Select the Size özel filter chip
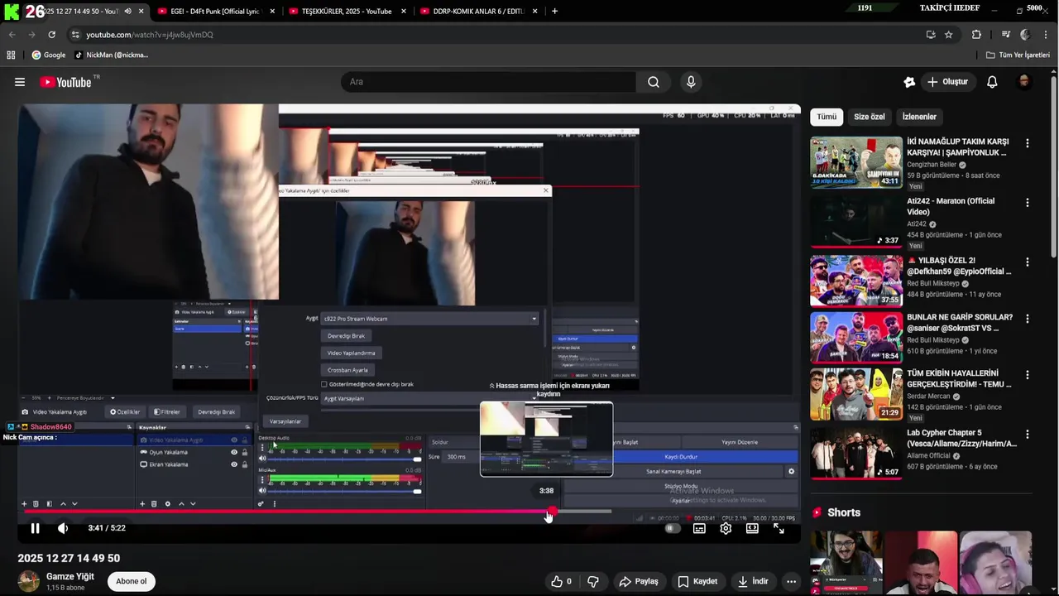Image resolution: width=1059 pixels, height=596 pixels. pos(870,117)
